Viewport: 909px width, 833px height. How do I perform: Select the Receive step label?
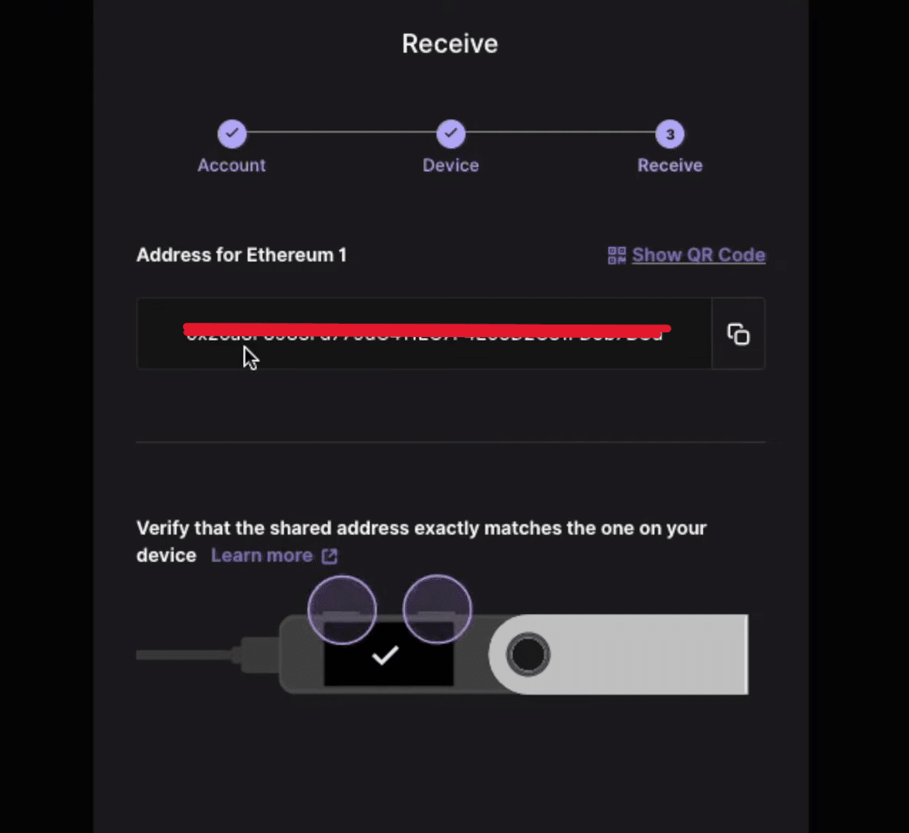tap(670, 164)
